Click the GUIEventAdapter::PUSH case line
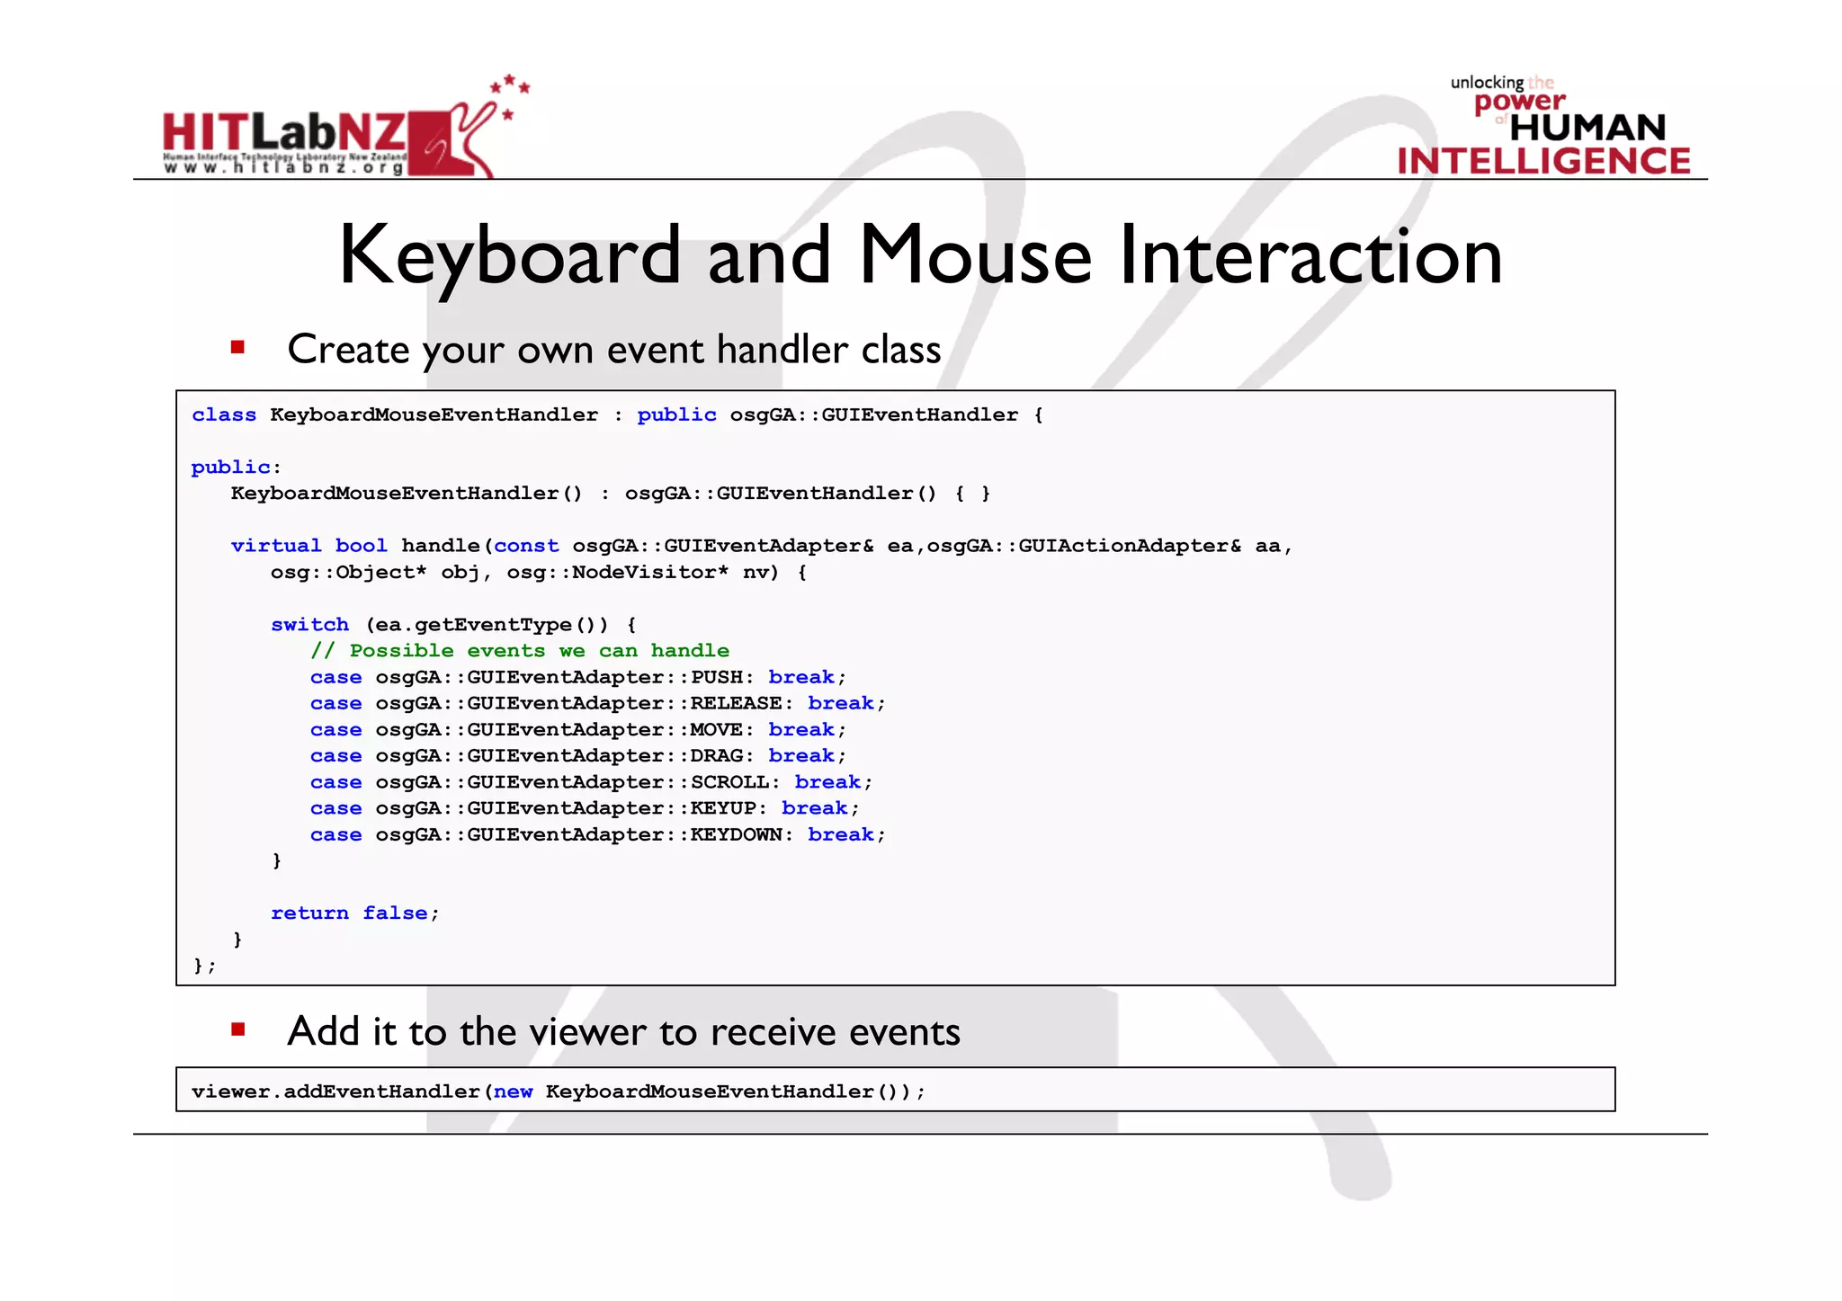This screenshot has width=1842, height=1301. pos(578,677)
